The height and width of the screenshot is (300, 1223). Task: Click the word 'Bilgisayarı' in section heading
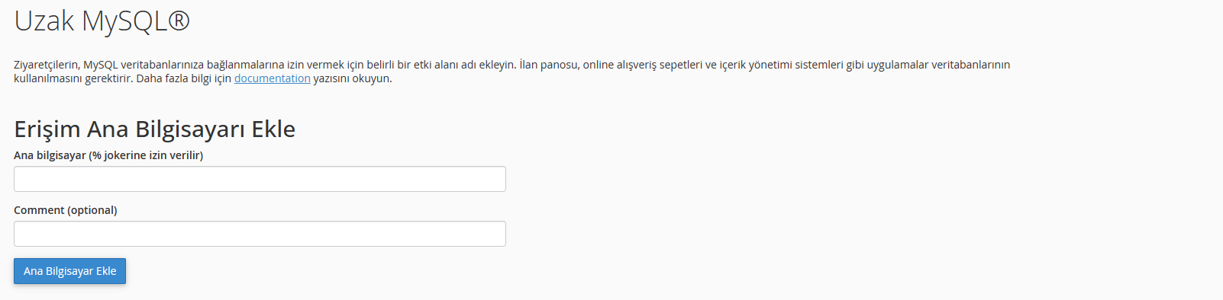[190, 129]
